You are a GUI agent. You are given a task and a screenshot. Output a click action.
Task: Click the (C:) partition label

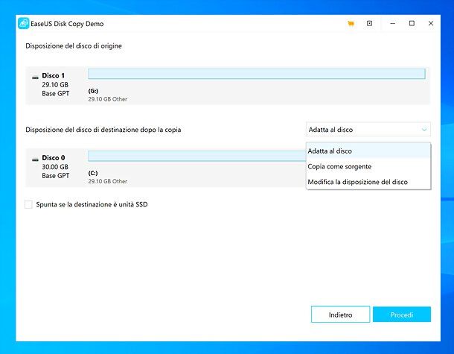93,173
